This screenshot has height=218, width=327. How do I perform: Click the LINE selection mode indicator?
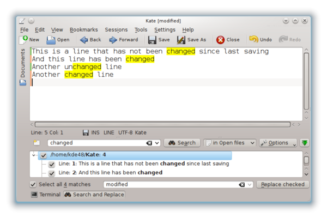pyautogui.click(x=109, y=132)
